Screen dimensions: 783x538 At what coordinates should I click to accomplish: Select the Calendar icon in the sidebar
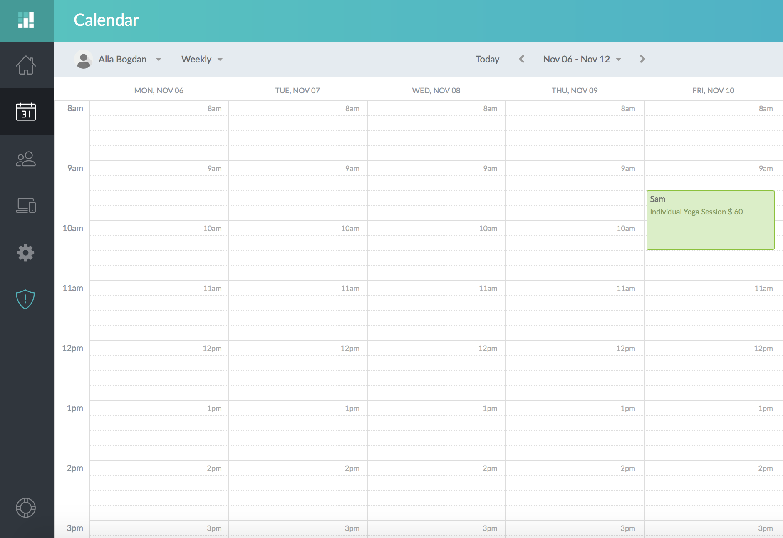[26, 112]
